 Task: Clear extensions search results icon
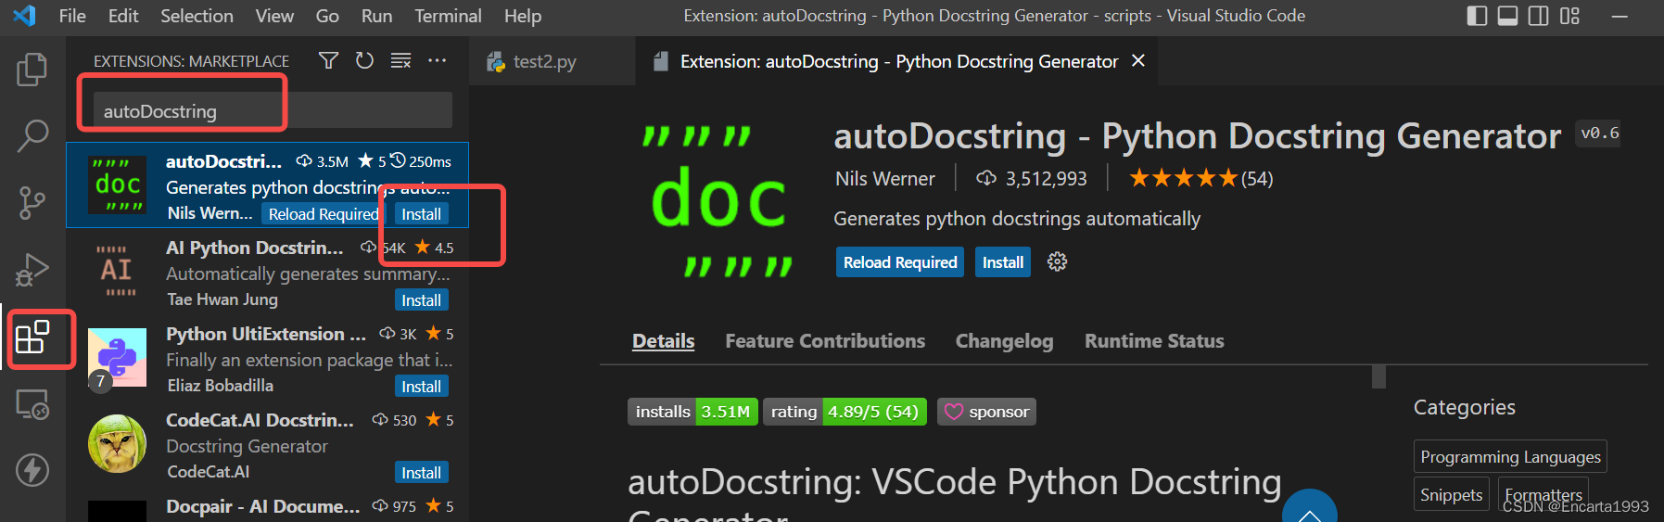click(400, 61)
